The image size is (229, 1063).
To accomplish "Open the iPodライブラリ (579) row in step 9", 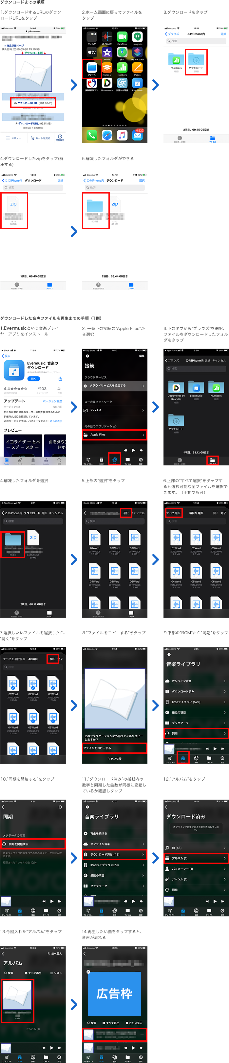I will click(x=196, y=702).
